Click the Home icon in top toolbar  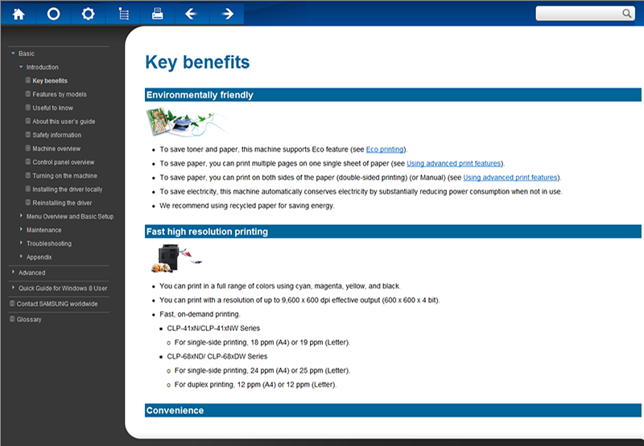coord(19,14)
